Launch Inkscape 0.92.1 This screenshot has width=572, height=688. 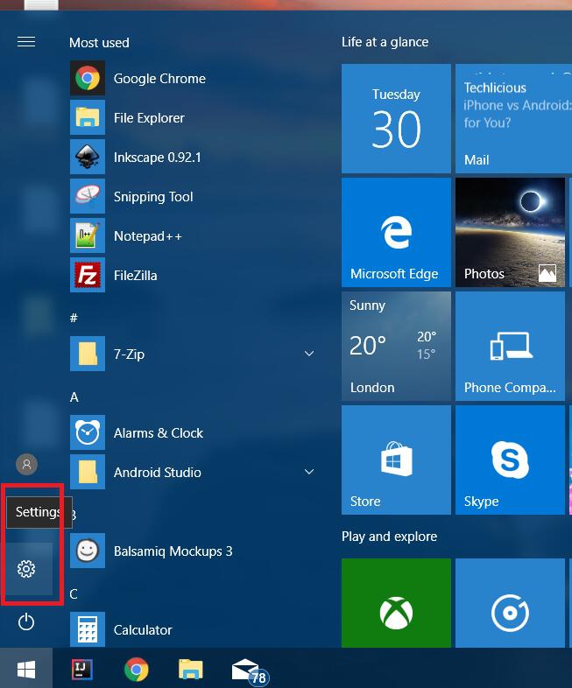tap(194, 157)
